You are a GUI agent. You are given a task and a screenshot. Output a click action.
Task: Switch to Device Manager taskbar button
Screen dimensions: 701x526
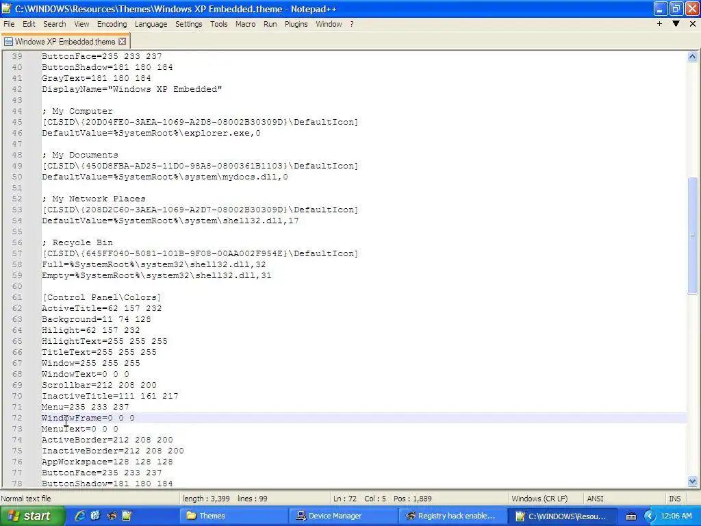pos(343,516)
